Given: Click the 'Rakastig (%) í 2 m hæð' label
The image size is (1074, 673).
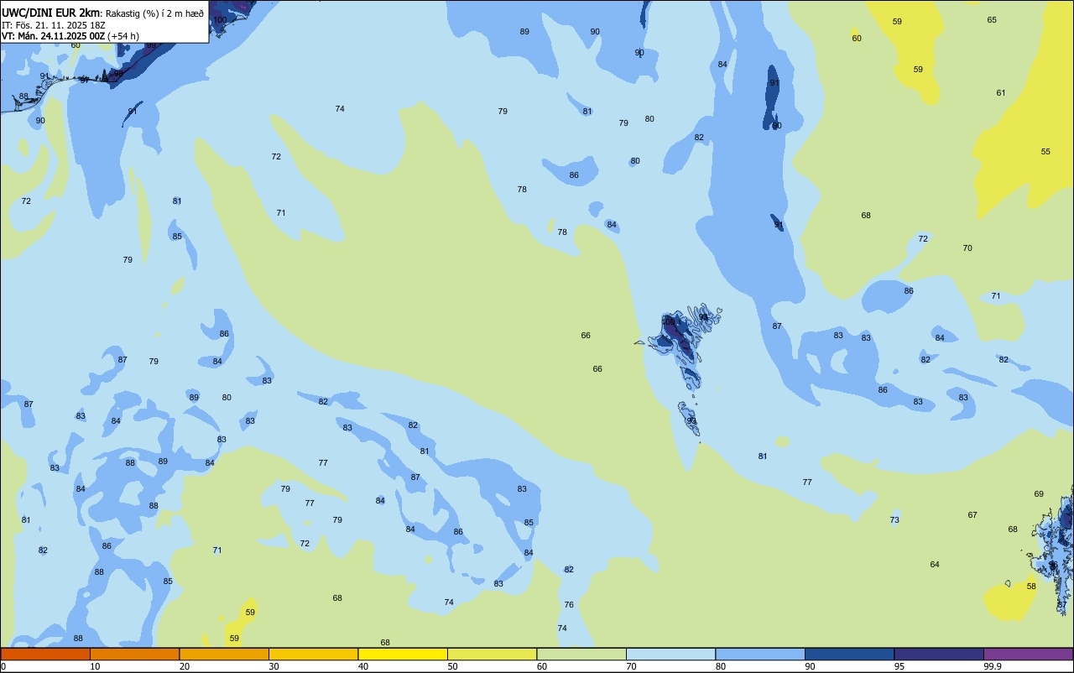Looking at the screenshot, I should click(154, 13).
